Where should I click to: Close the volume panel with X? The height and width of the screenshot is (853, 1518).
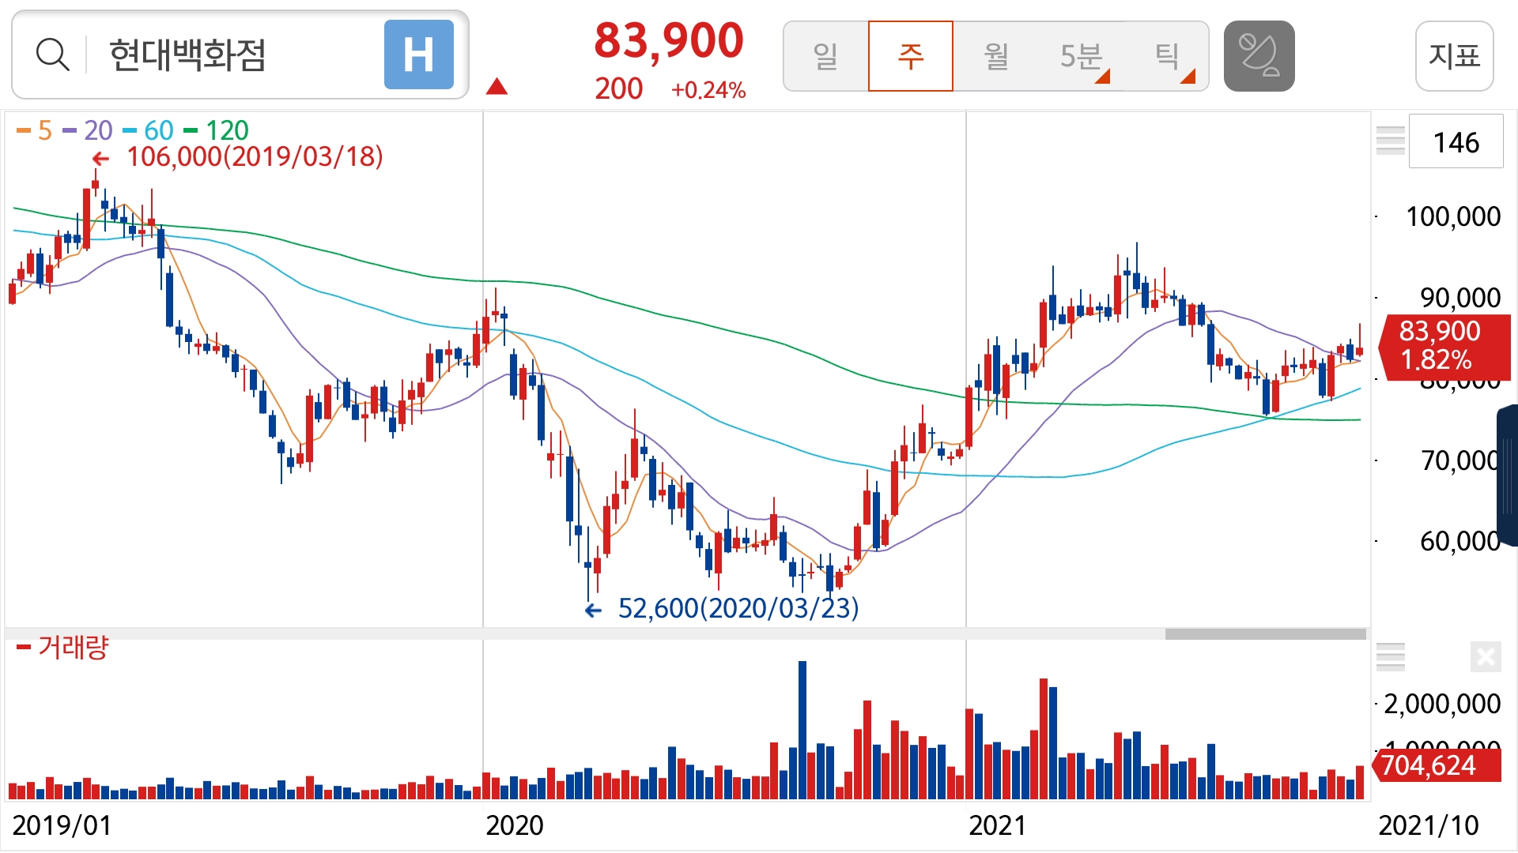pyautogui.click(x=1485, y=656)
